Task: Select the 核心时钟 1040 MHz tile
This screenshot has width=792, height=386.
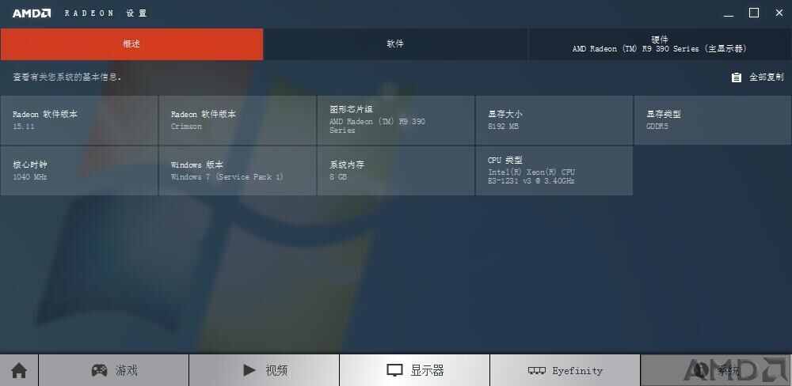Action: (x=79, y=171)
